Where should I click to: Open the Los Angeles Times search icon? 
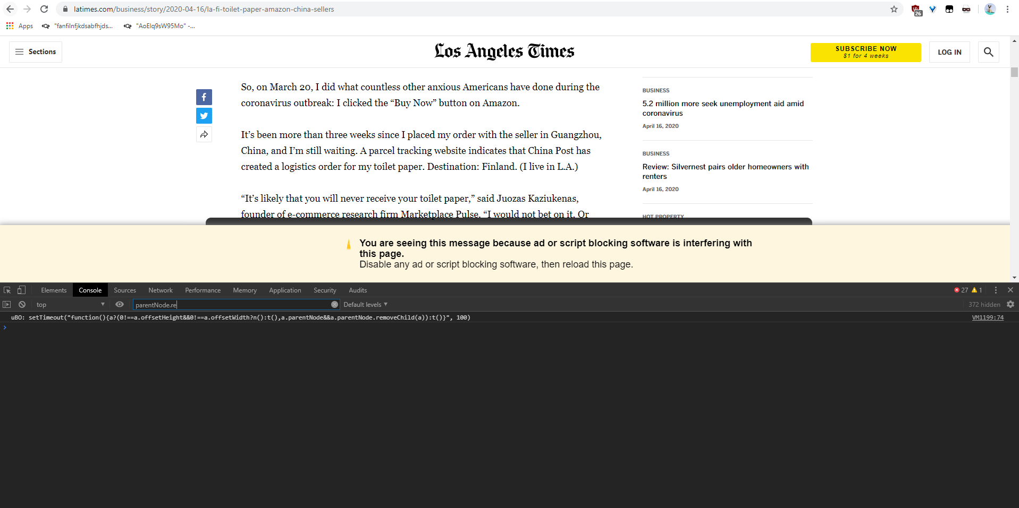pyautogui.click(x=988, y=51)
